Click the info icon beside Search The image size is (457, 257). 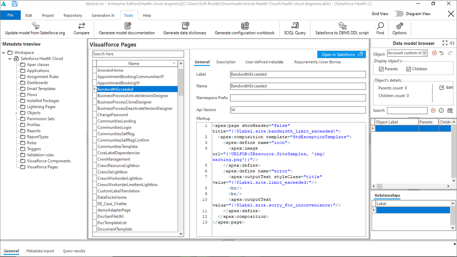441,111
